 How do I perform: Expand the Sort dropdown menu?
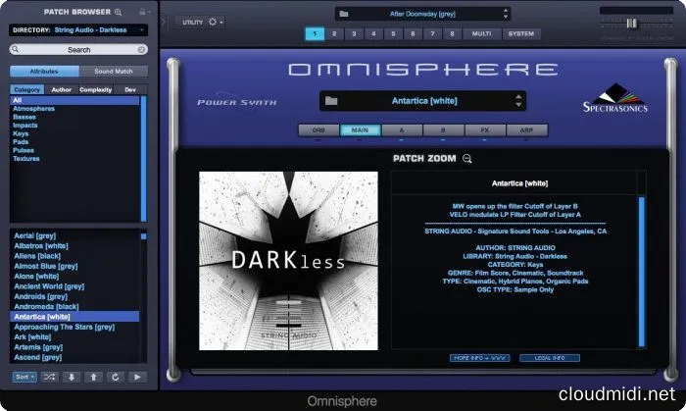tap(24, 376)
